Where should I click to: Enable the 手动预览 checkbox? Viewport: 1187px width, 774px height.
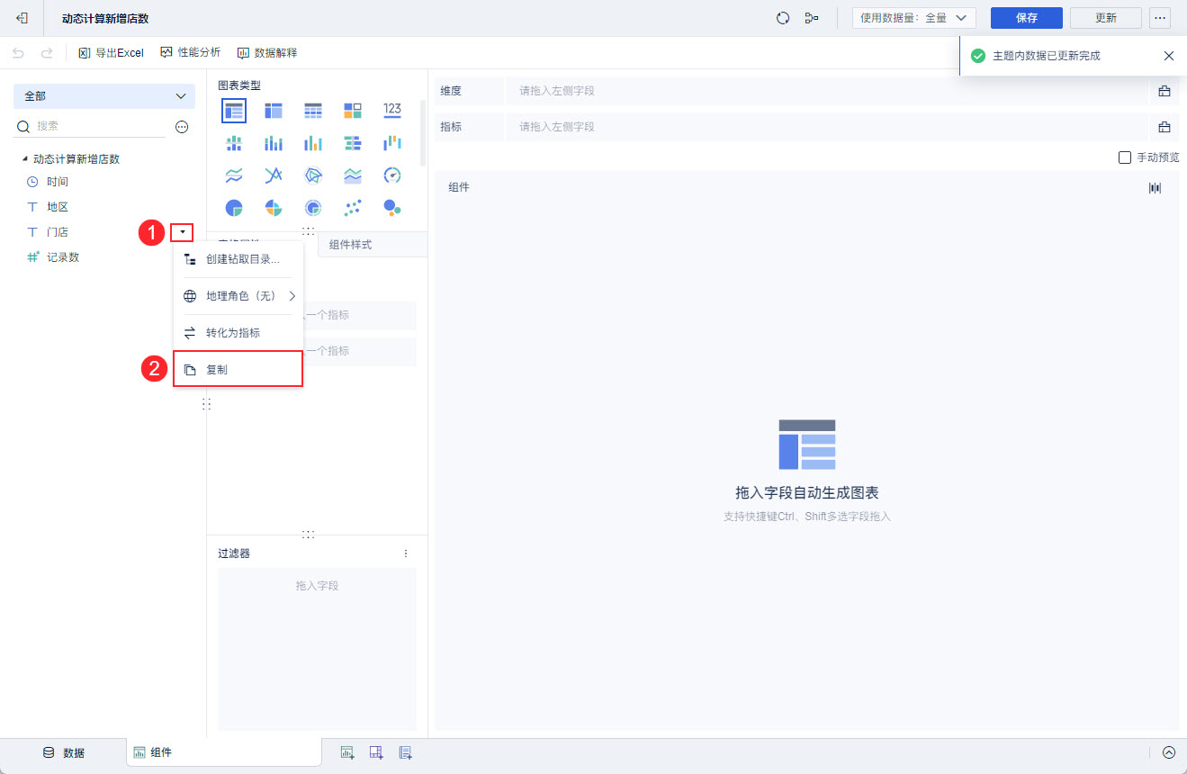[1124, 157]
